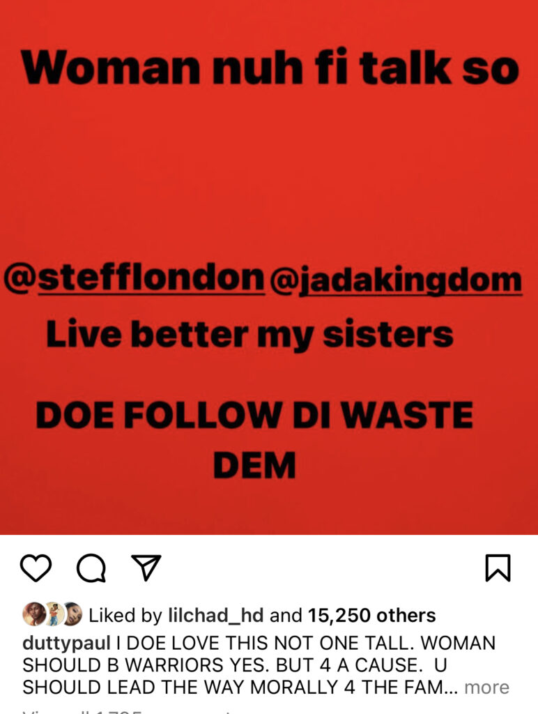Like the post with the heart icon
Viewport: 538px width, 714px height.
pos(36,568)
